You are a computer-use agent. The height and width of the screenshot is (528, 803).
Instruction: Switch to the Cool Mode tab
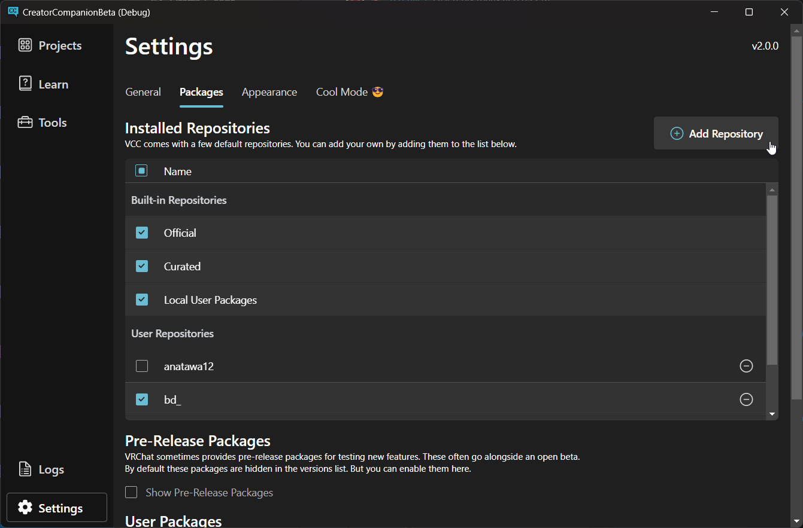[349, 91]
